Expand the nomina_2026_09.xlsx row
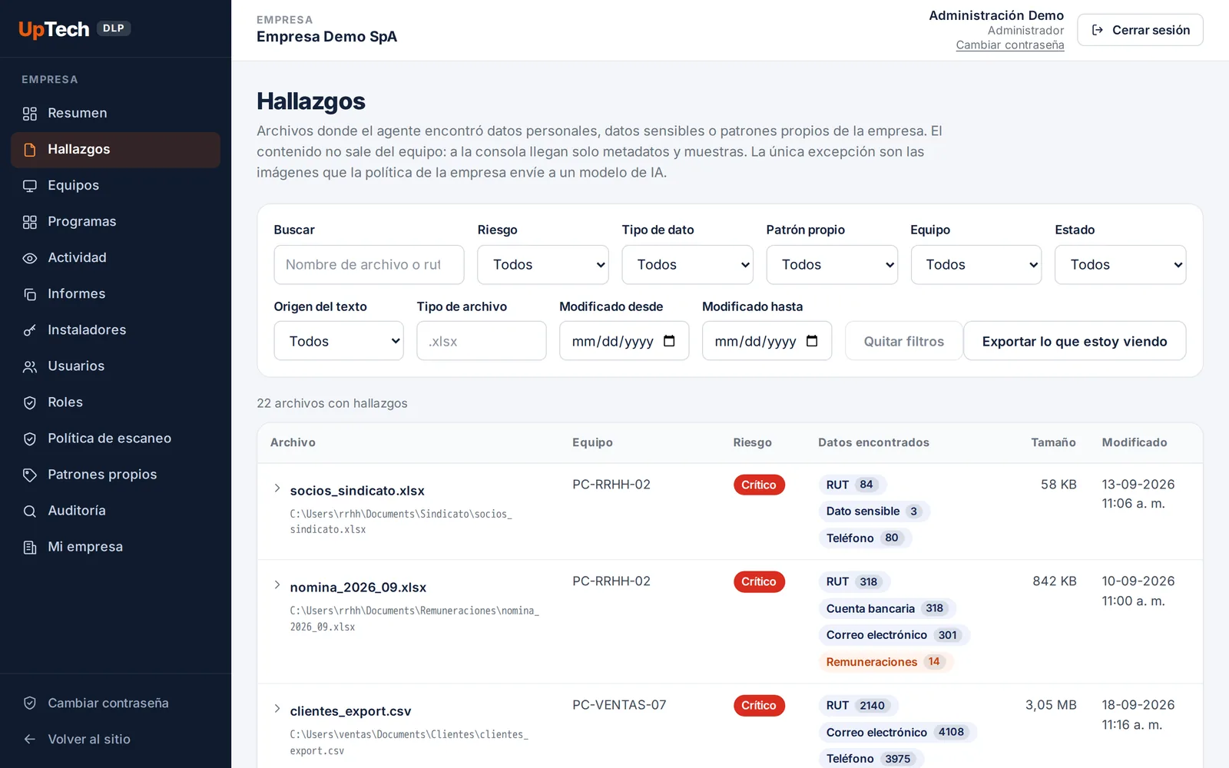 pyautogui.click(x=277, y=585)
